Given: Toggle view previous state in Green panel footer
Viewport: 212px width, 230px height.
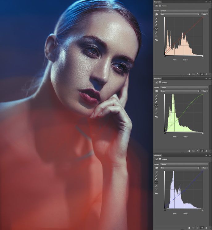Looking at the screenshot, I should point(193,151).
